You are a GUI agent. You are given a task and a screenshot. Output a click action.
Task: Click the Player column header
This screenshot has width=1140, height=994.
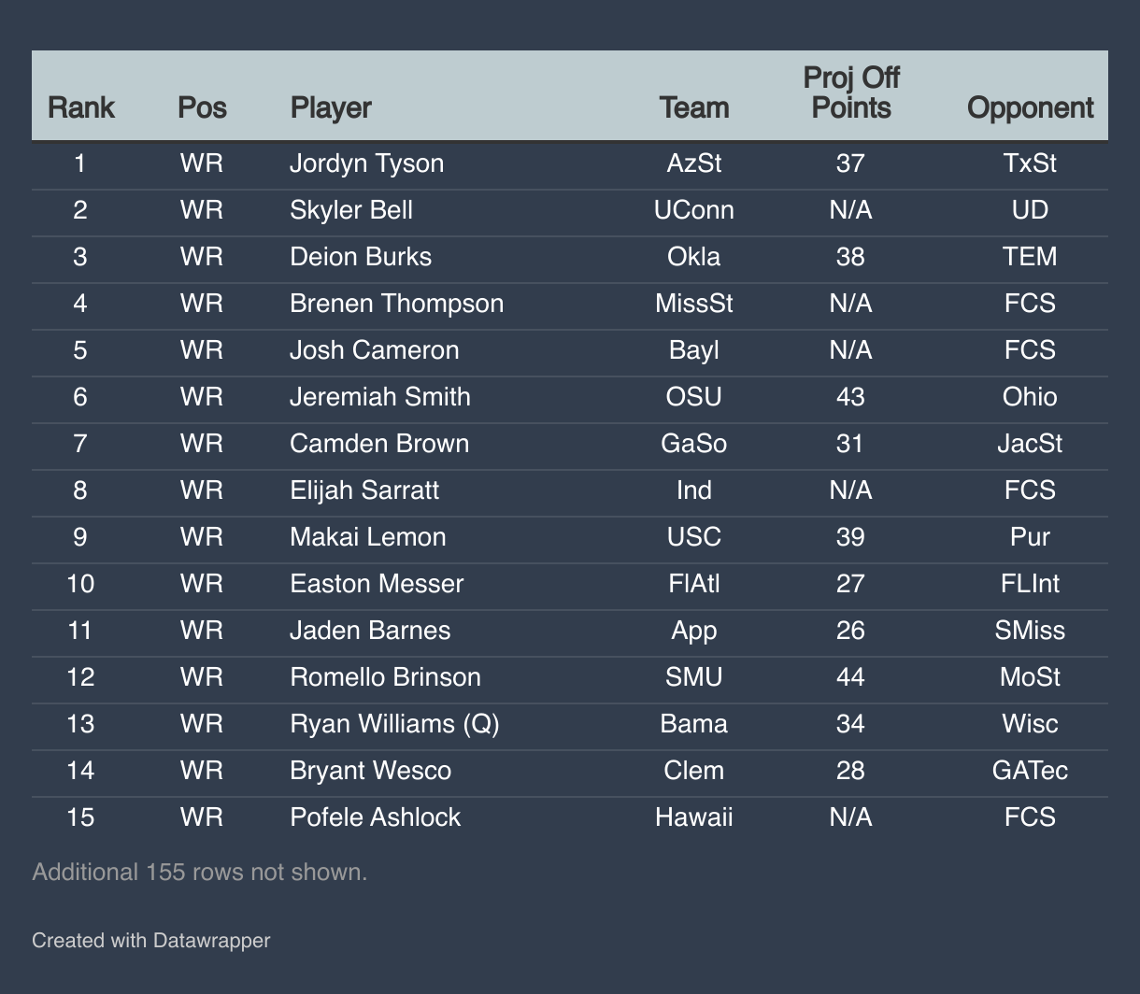coord(331,107)
